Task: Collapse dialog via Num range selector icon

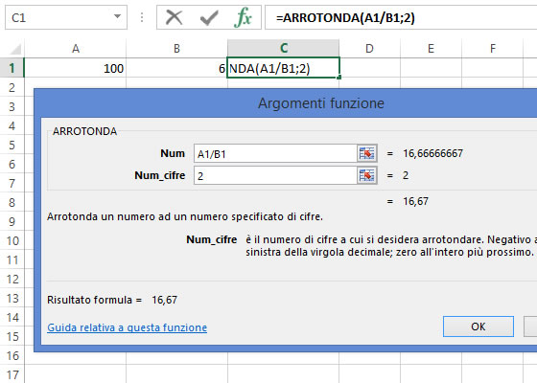Action: click(x=366, y=153)
